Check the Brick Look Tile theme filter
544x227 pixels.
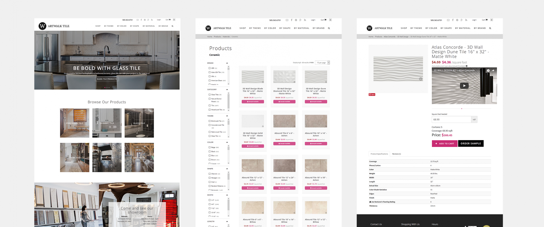[210, 121]
